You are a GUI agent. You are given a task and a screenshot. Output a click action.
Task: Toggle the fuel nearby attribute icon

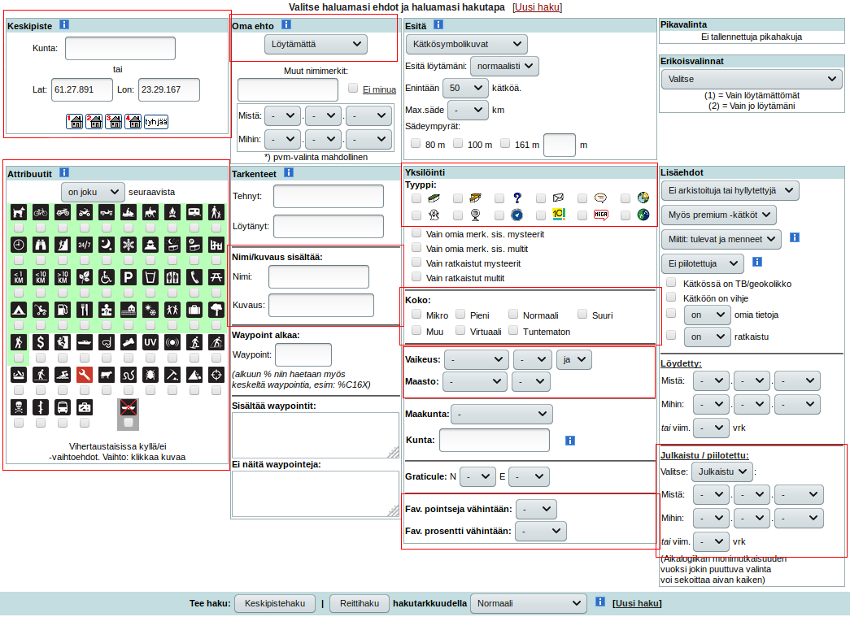click(63, 310)
